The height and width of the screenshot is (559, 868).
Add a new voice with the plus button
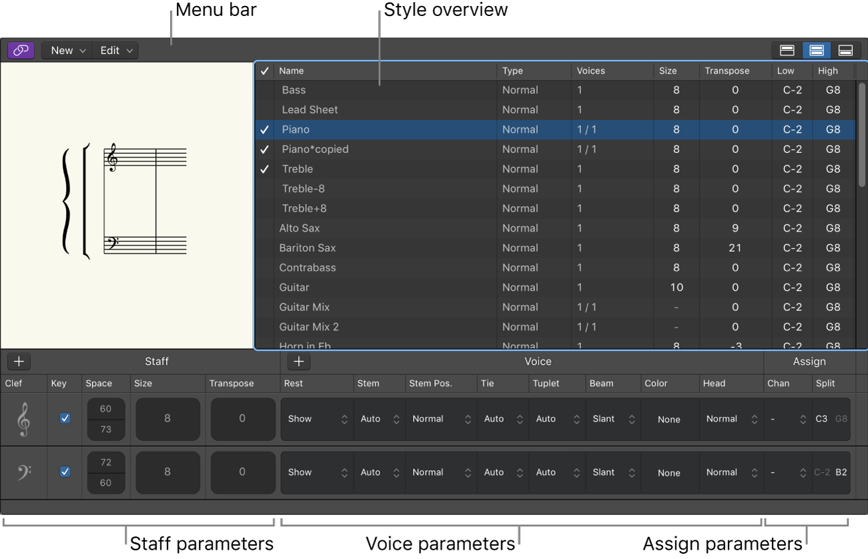[299, 362]
